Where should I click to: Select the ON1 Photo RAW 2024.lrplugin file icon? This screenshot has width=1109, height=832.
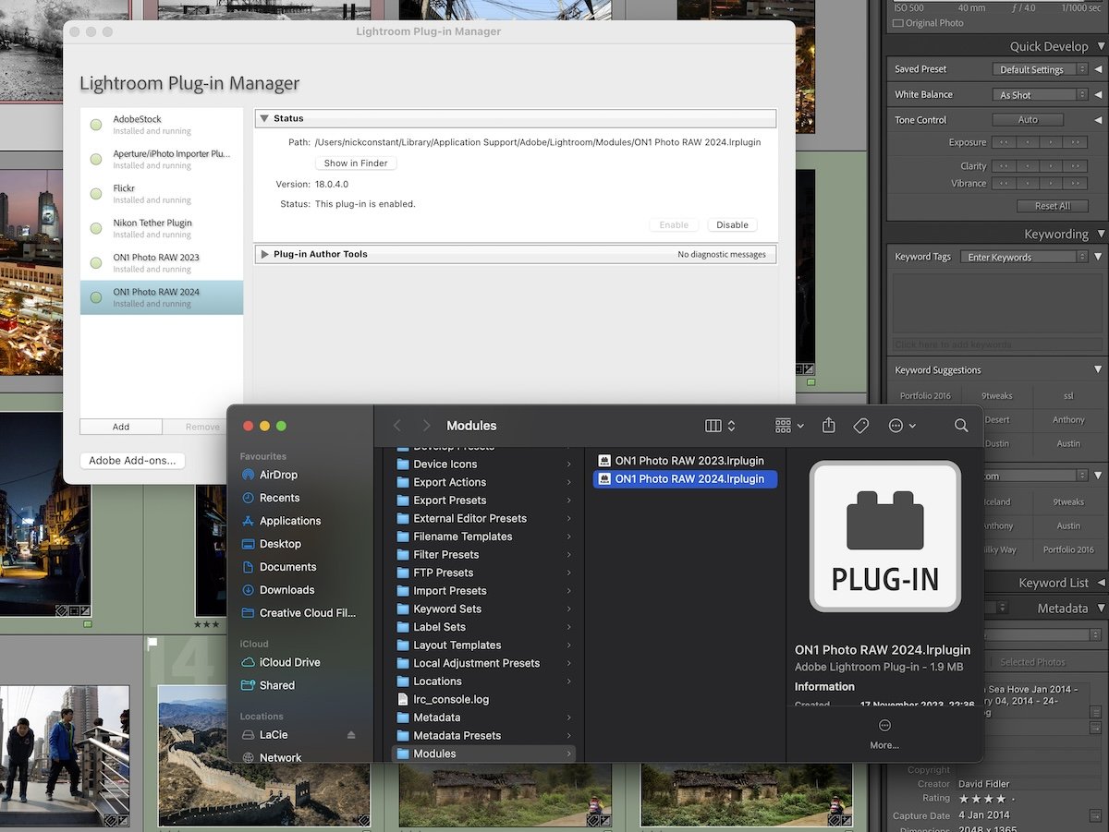(603, 479)
